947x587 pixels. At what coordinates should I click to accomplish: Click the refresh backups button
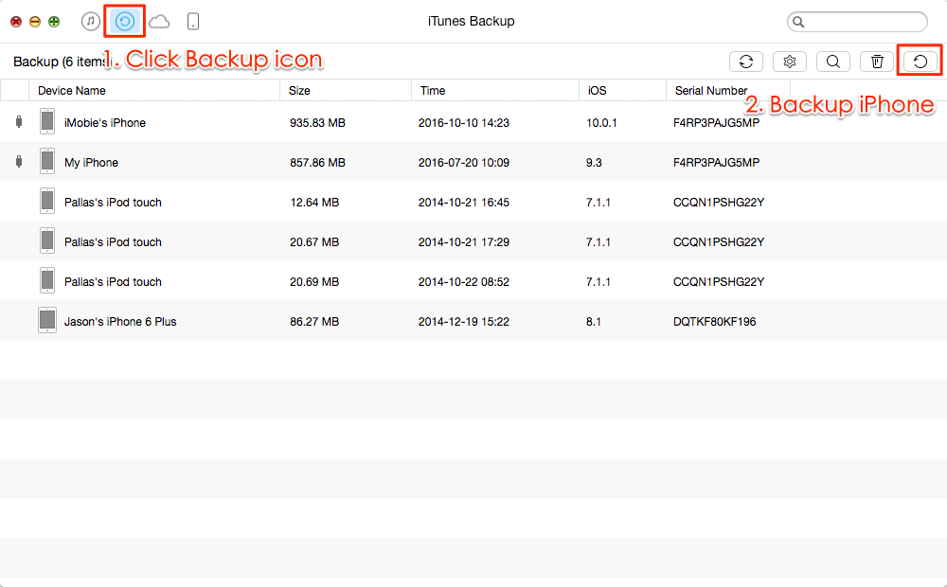tap(746, 62)
